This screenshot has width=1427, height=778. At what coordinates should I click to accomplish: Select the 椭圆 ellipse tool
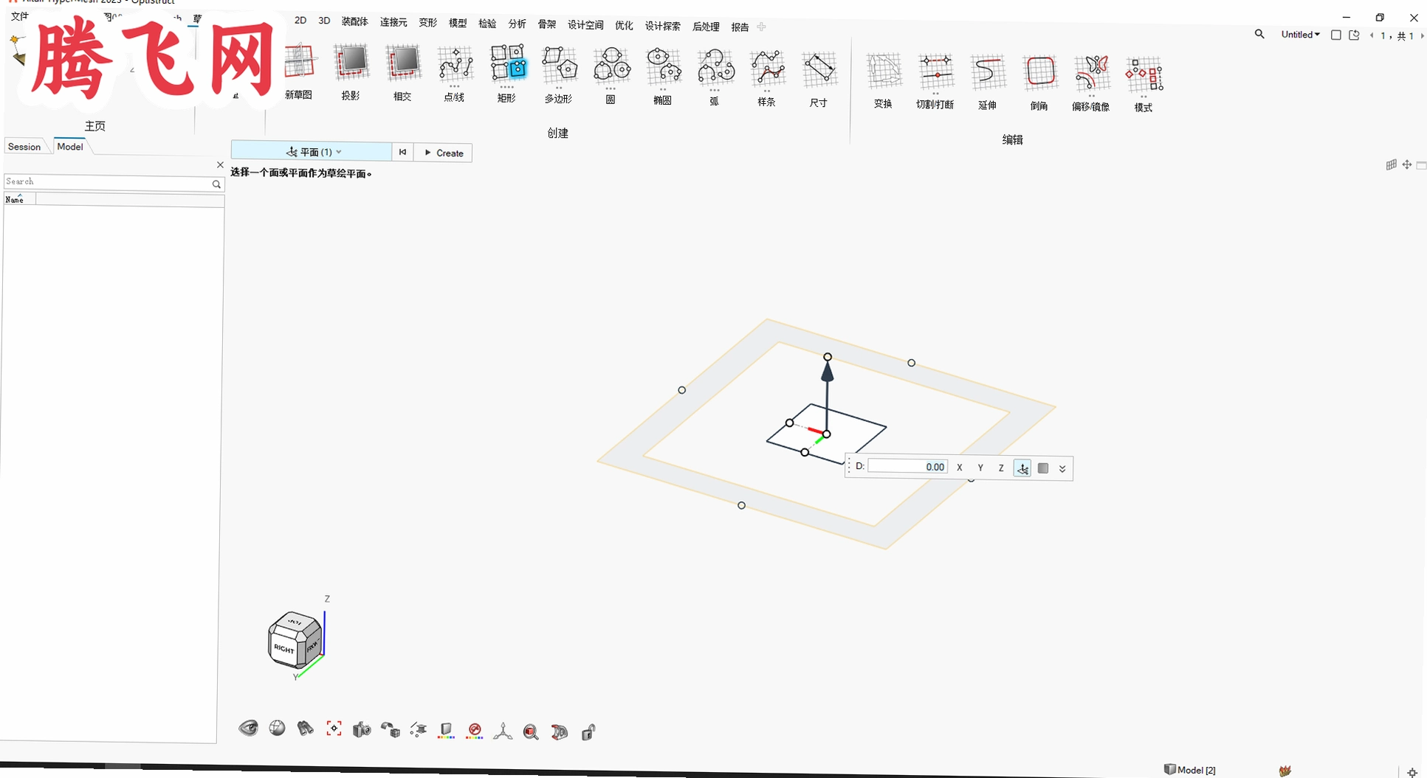pyautogui.click(x=663, y=76)
